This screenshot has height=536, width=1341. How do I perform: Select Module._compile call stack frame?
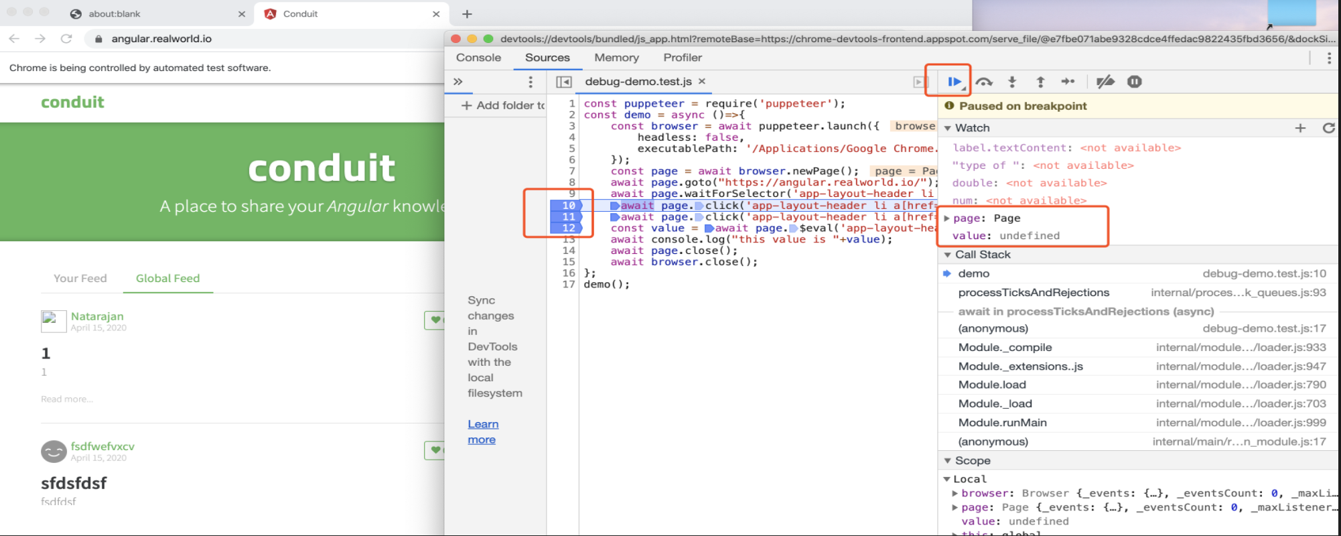tap(1139, 348)
